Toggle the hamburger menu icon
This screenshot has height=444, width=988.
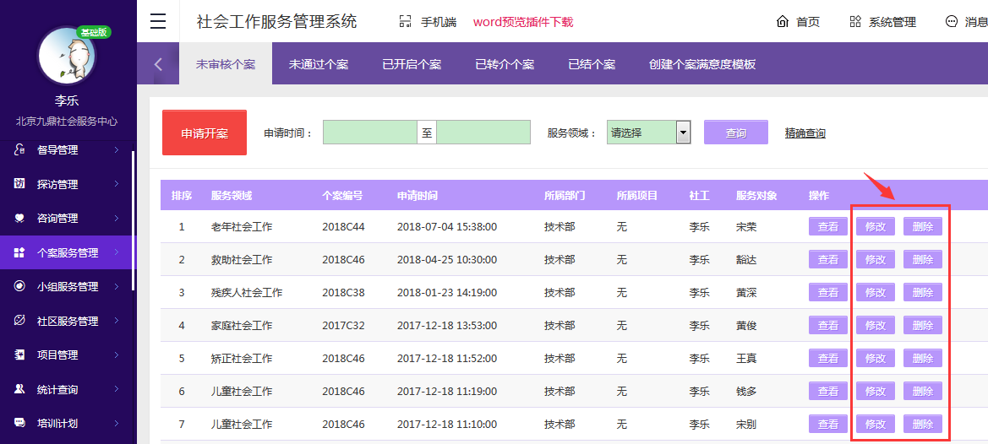[158, 21]
